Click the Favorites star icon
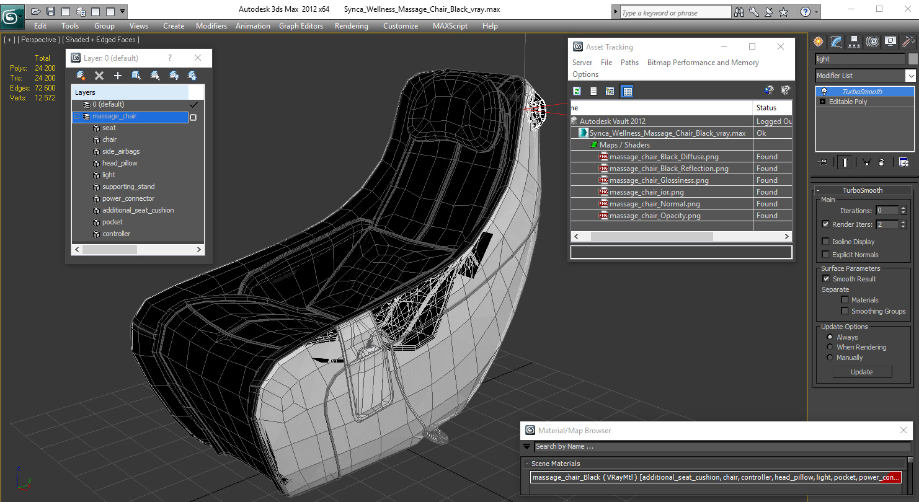This screenshot has width=919, height=502. (x=784, y=12)
